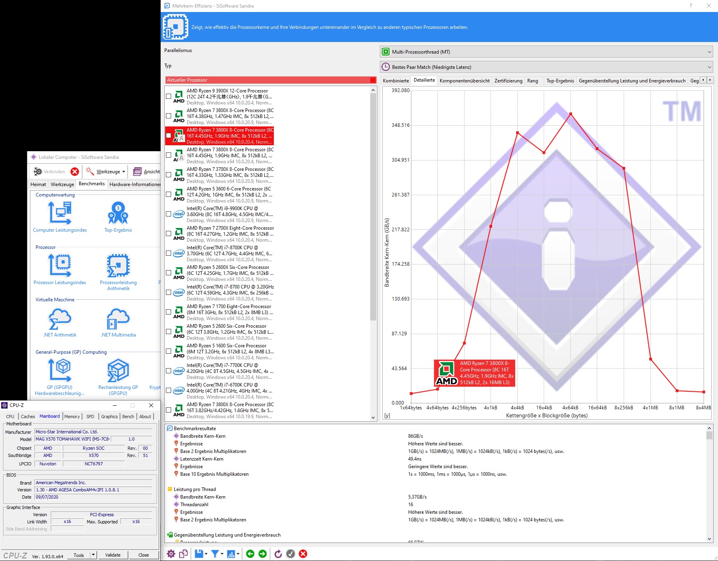Click the red cancel icon in bottom toolbar
Viewport: 718px width, 561px height.
coord(303,554)
